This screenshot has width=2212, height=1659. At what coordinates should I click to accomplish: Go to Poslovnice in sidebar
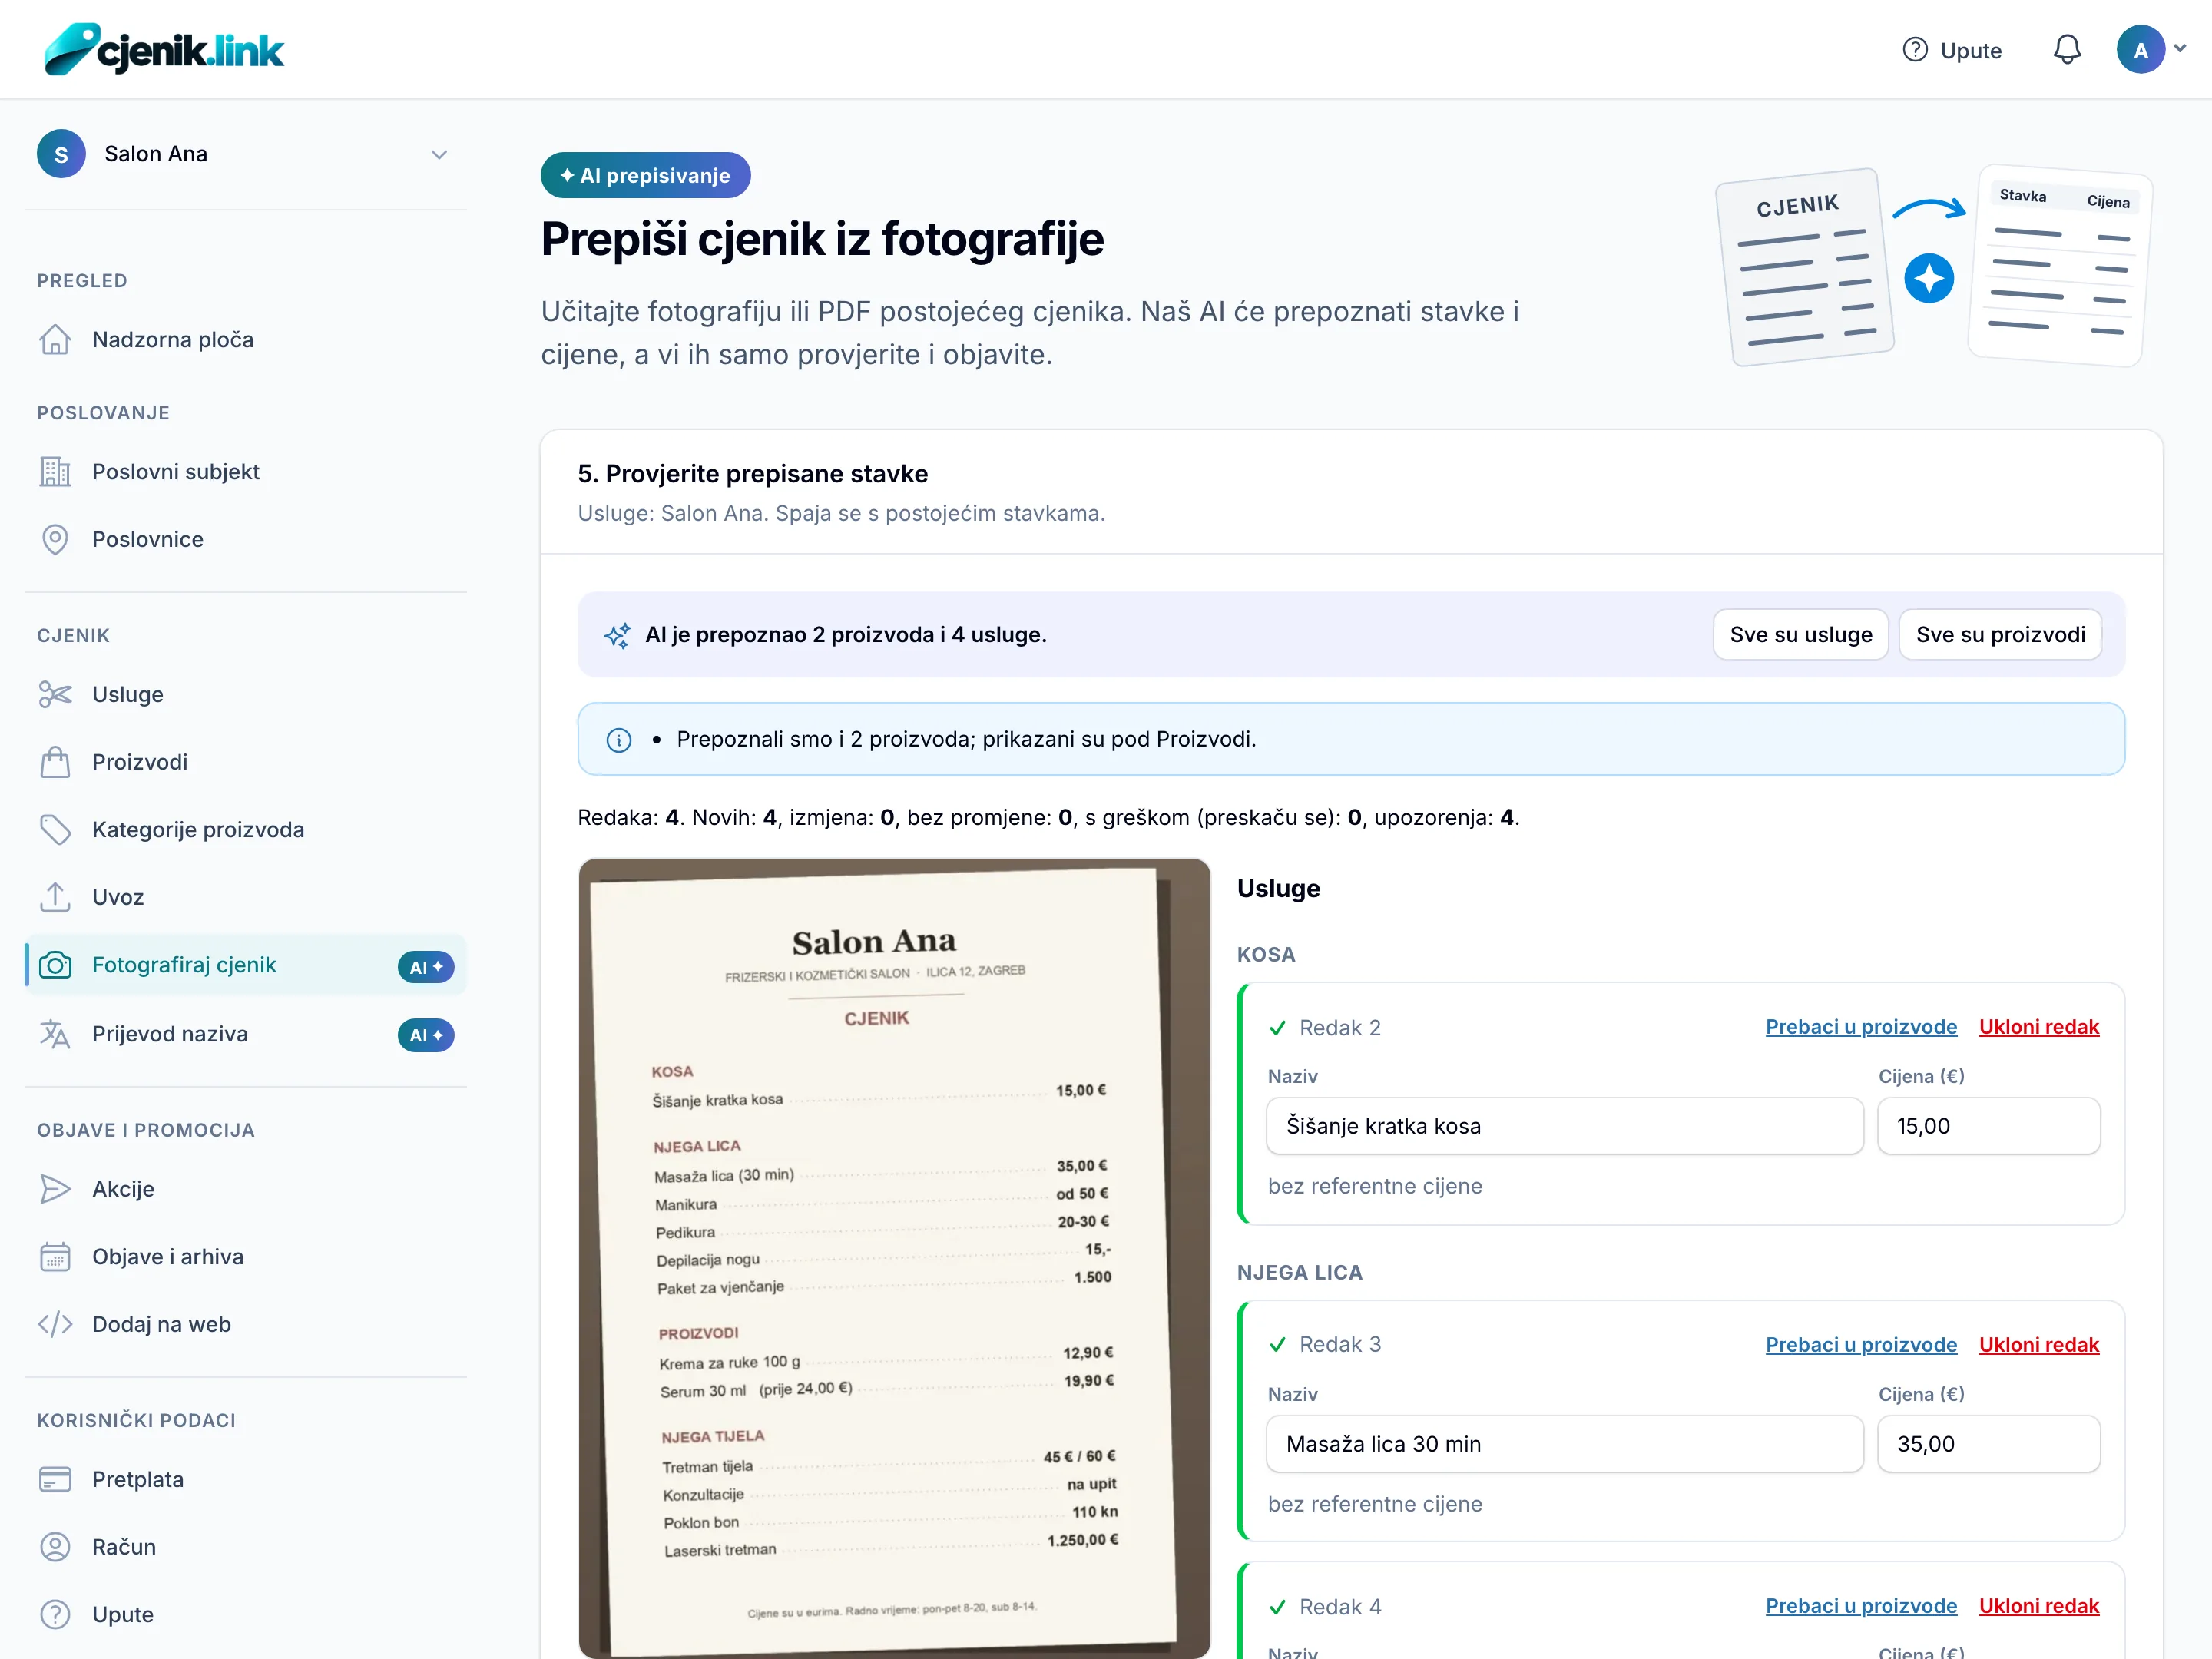point(245,540)
